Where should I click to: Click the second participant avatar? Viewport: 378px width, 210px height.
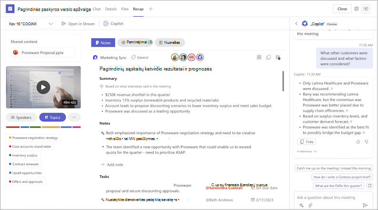(183, 57)
